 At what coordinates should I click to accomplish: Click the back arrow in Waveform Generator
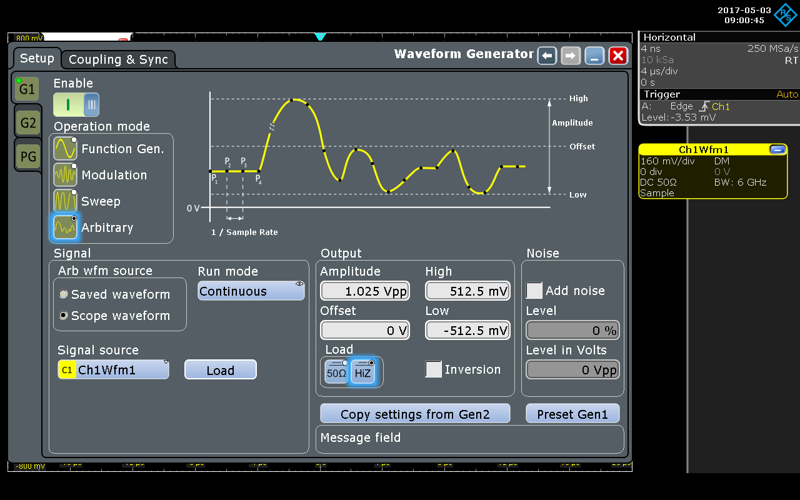pyautogui.click(x=547, y=56)
